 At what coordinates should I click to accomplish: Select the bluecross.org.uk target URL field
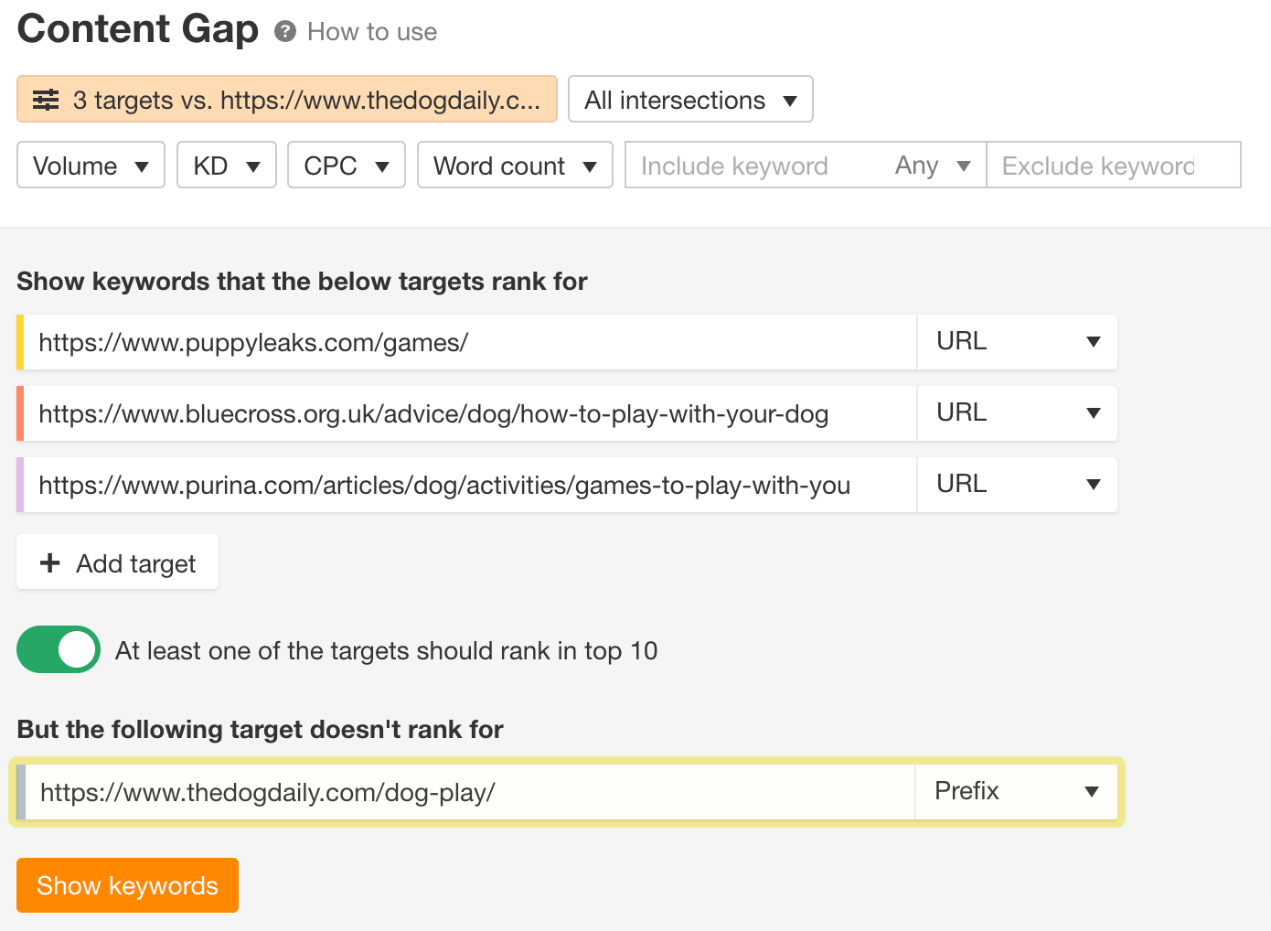[x=457, y=413]
